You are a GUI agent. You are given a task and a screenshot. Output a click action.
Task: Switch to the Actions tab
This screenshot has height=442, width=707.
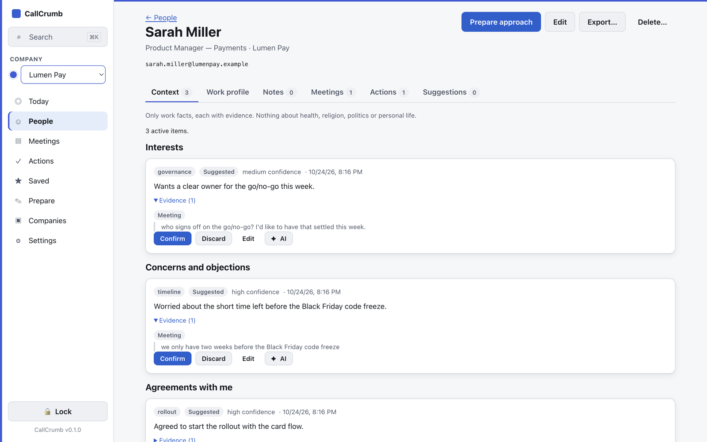pyautogui.click(x=388, y=92)
